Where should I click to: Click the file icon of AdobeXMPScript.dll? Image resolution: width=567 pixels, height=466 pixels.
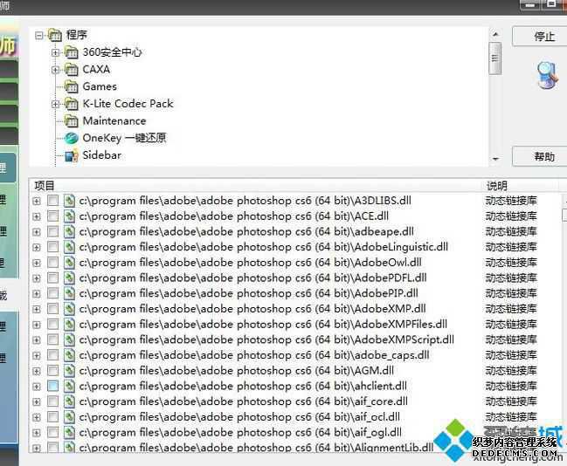coord(69,339)
